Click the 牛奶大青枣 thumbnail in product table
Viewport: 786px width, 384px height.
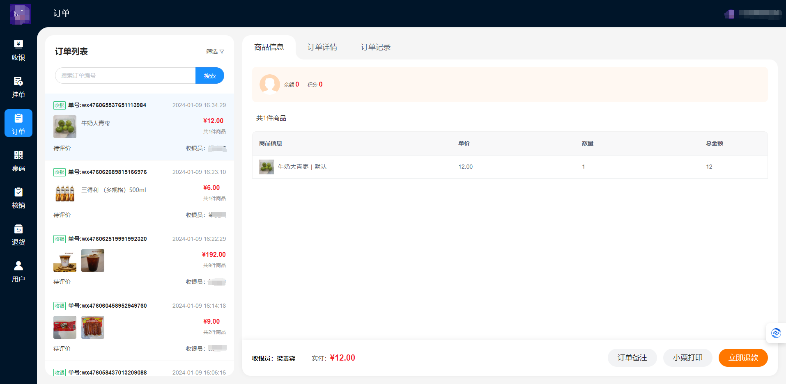coord(267,167)
